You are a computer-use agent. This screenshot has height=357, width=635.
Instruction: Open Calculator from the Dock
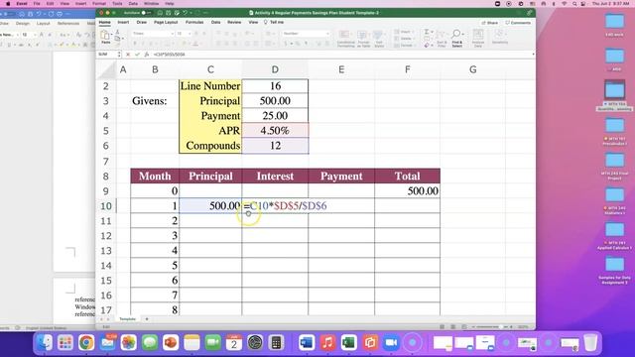pyautogui.click(x=276, y=343)
